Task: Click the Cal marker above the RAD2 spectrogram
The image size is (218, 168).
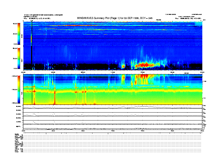Action: tap(32, 21)
